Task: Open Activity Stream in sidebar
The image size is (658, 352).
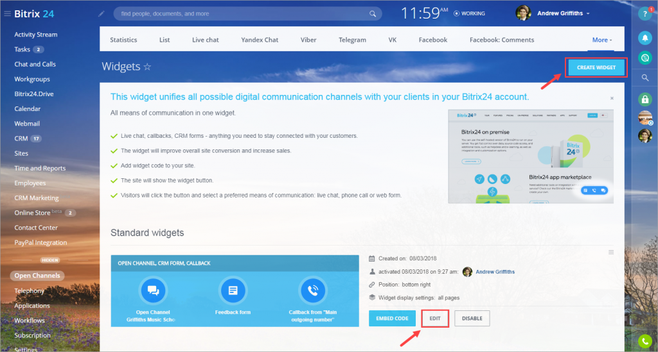Action: [36, 35]
